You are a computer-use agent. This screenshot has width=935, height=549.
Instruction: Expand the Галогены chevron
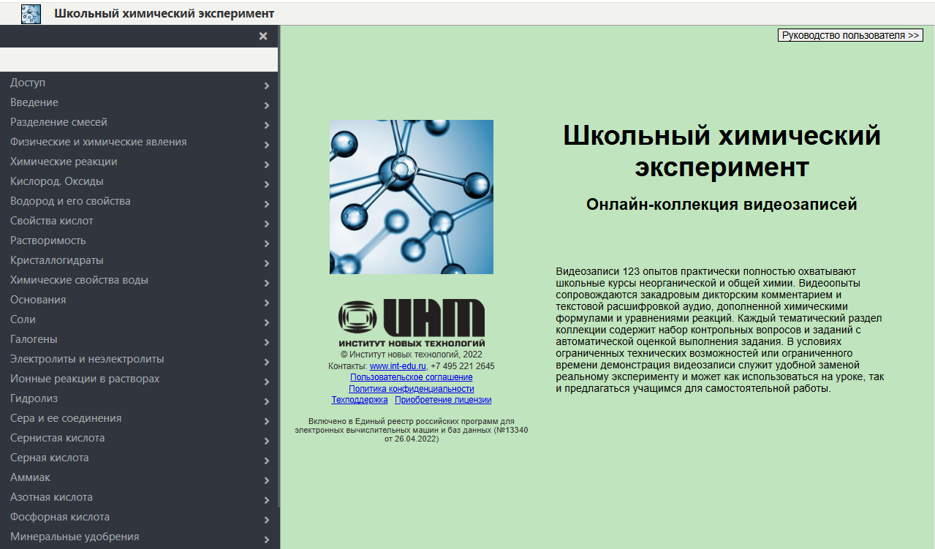click(266, 342)
